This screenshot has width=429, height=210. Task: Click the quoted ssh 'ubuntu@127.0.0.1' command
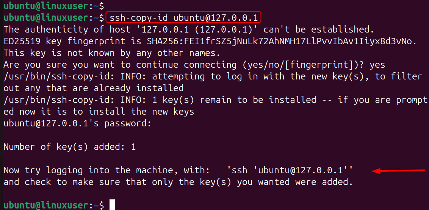[x=290, y=171]
